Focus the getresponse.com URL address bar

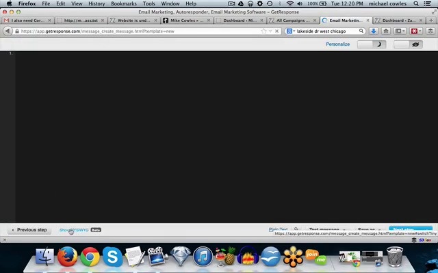point(140,31)
